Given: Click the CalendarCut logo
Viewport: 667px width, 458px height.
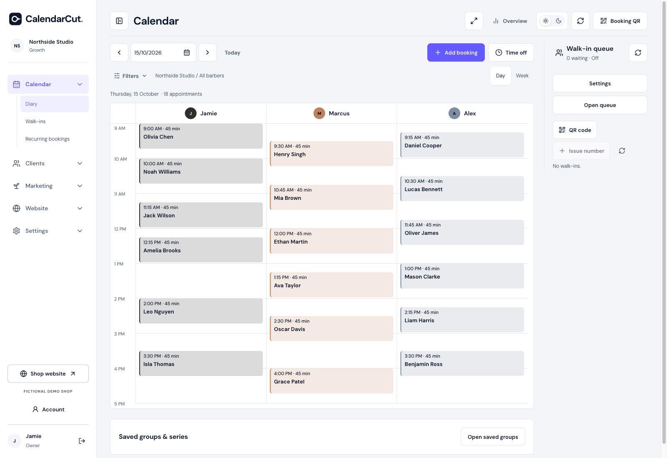Looking at the screenshot, I should (x=46, y=19).
